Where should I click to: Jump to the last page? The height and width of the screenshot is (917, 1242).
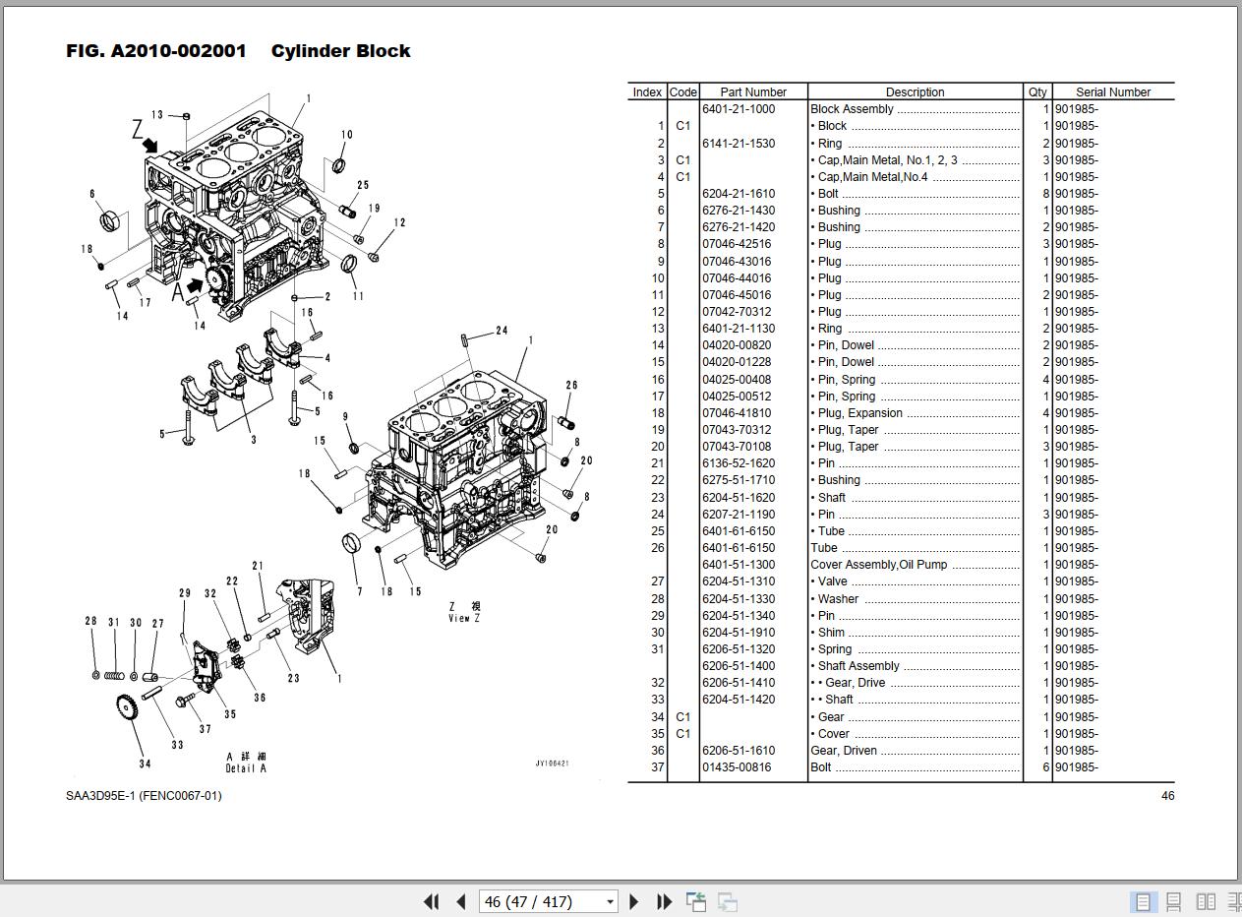664,901
